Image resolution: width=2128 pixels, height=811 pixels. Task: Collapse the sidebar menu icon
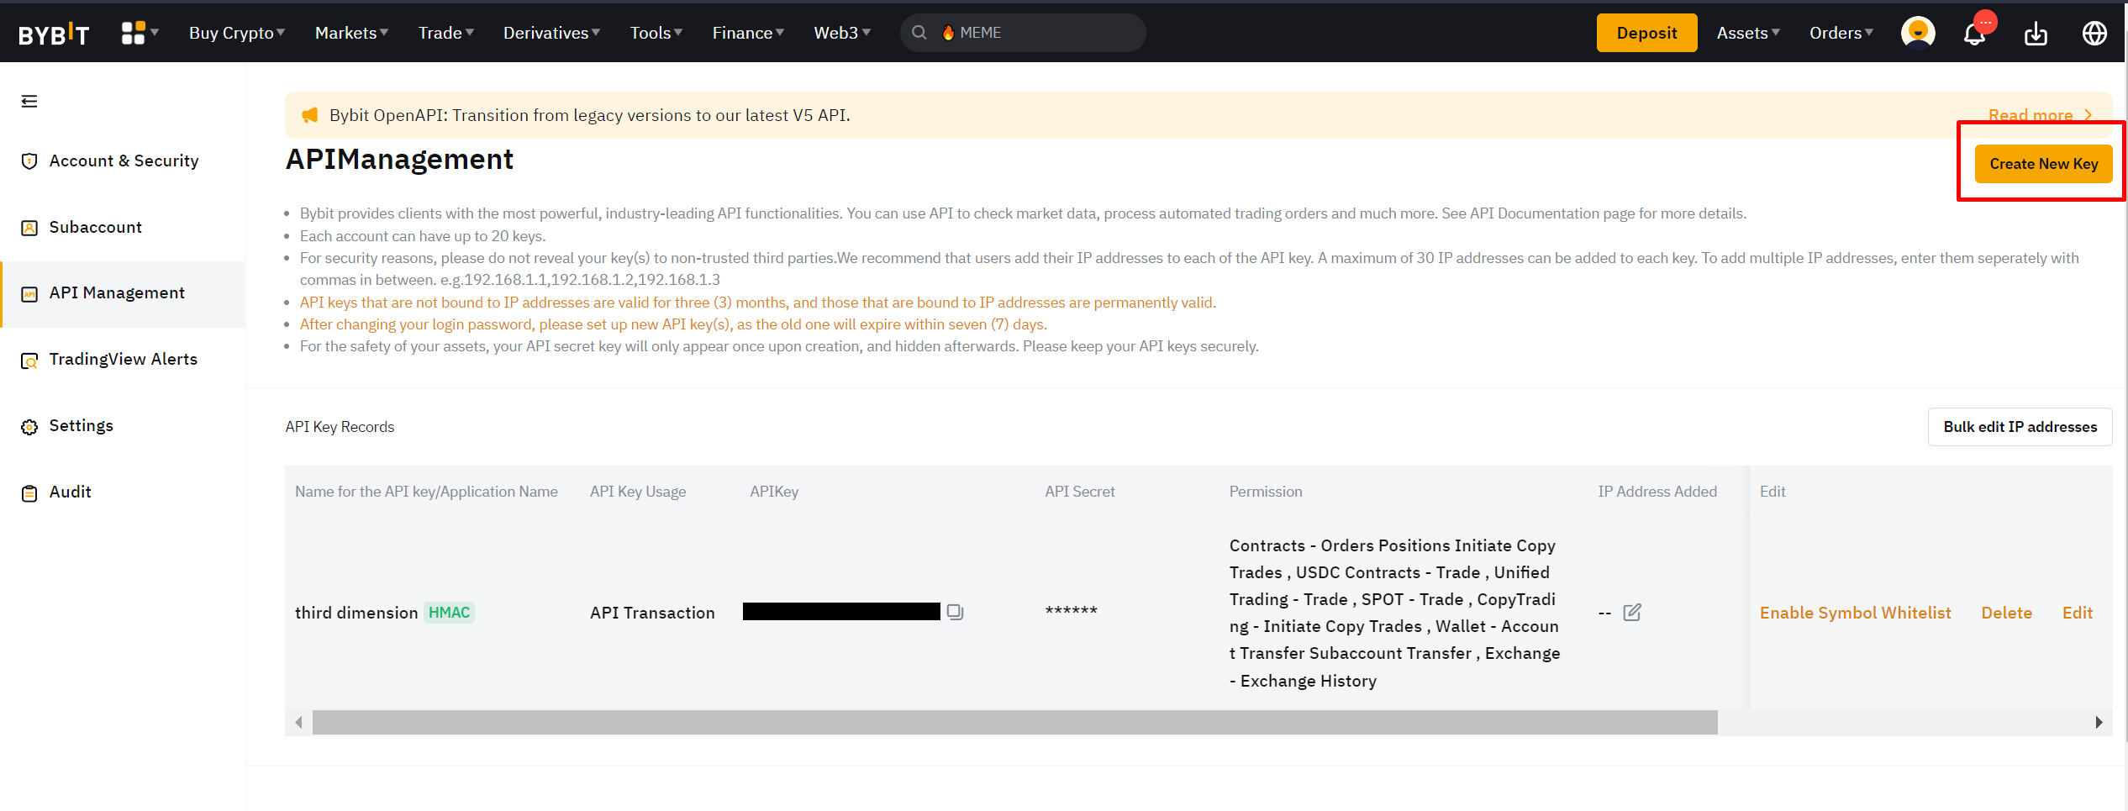[29, 102]
